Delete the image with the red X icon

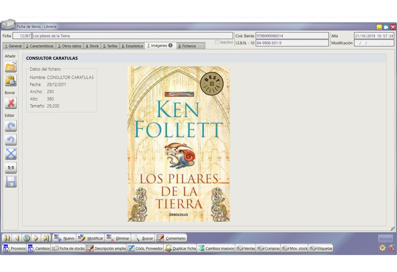click(x=11, y=103)
